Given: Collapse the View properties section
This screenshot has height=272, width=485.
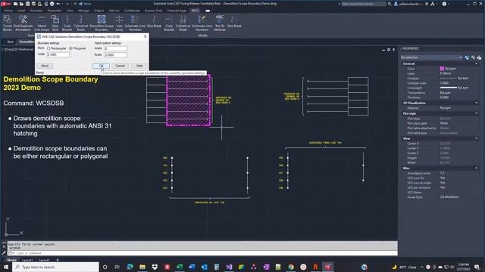Looking at the screenshot, I should point(476,138).
